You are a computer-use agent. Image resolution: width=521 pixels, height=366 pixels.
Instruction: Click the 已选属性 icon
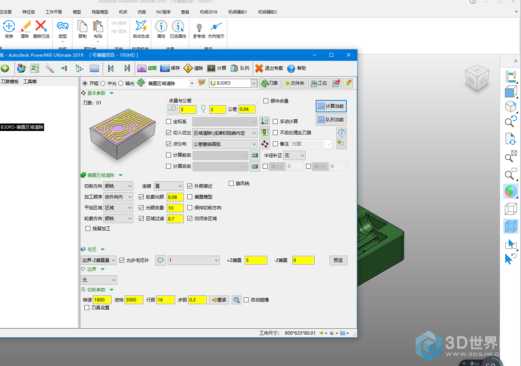pos(178,26)
